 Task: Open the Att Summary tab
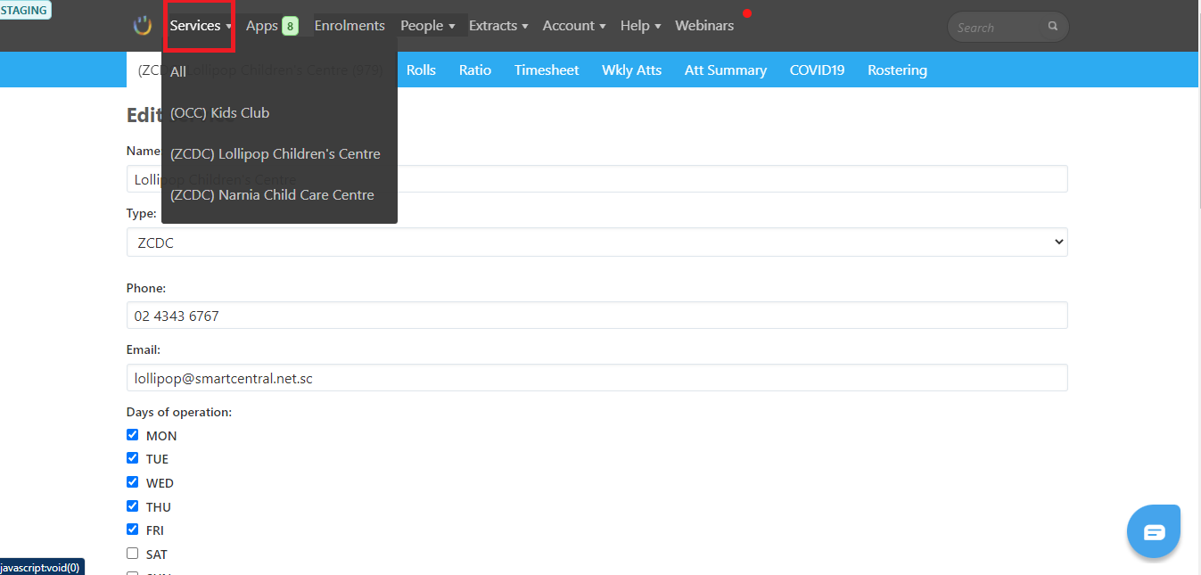point(726,70)
